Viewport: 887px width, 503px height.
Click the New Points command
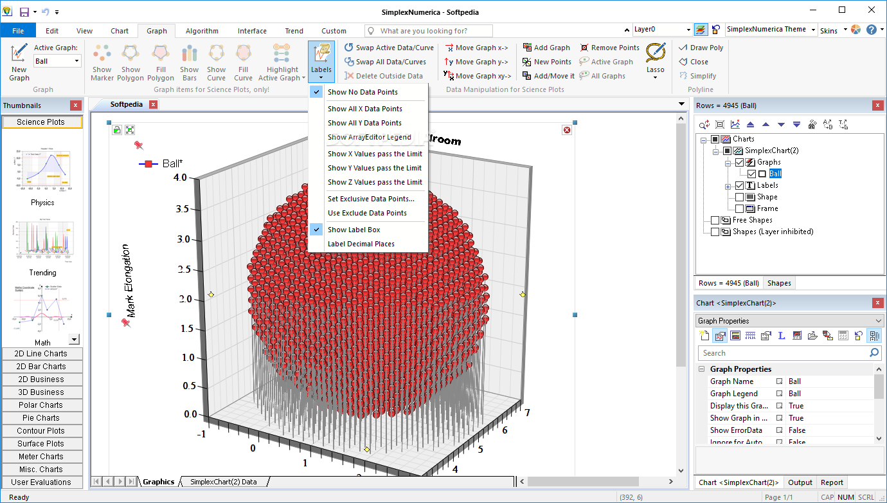[546, 62]
